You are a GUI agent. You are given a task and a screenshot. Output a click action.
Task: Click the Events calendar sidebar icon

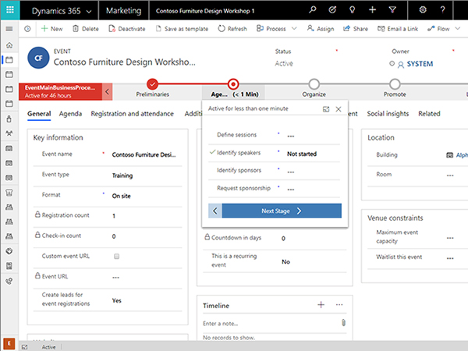tap(9, 60)
